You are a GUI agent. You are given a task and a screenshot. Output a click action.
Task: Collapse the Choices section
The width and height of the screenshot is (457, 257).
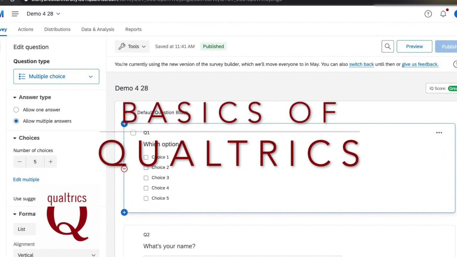pos(26,138)
